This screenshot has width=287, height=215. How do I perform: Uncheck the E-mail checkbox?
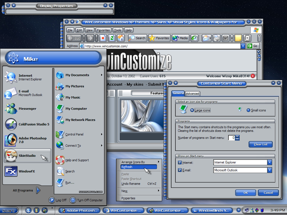tap(180, 170)
